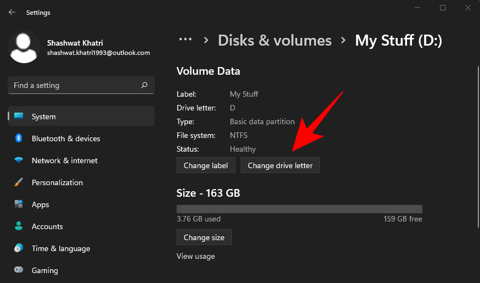This screenshot has height=283, width=480.
Task: Select the Personalization paintbrush icon
Action: click(19, 182)
